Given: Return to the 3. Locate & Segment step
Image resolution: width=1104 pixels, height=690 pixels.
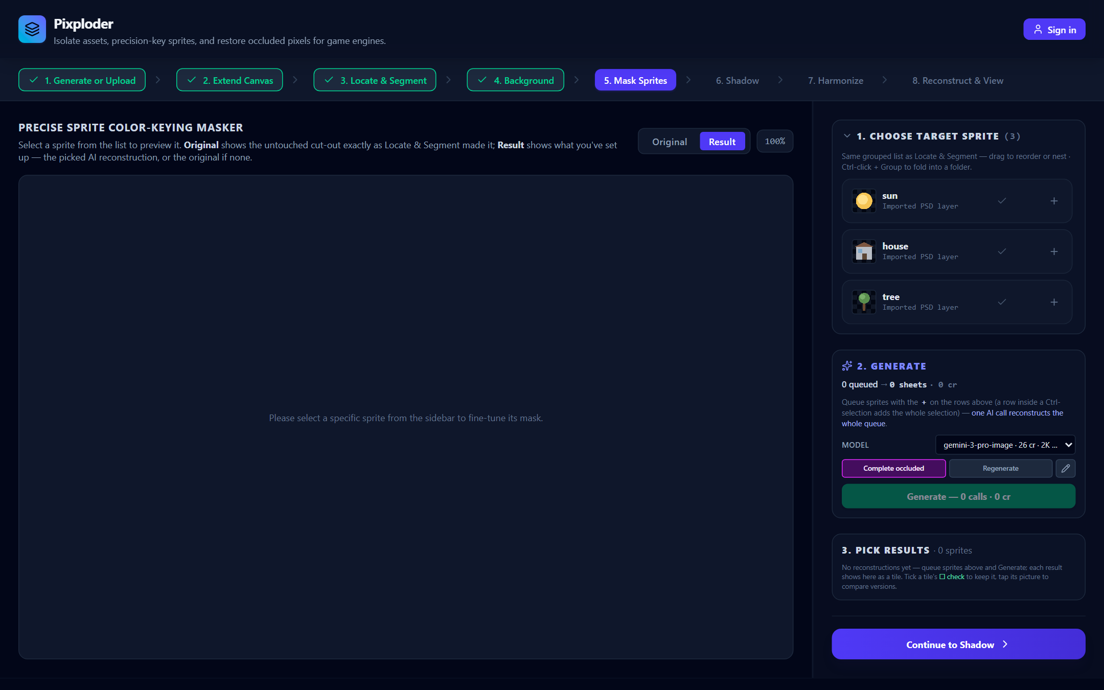Looking at the screenshot, I should tap(375, 80).
